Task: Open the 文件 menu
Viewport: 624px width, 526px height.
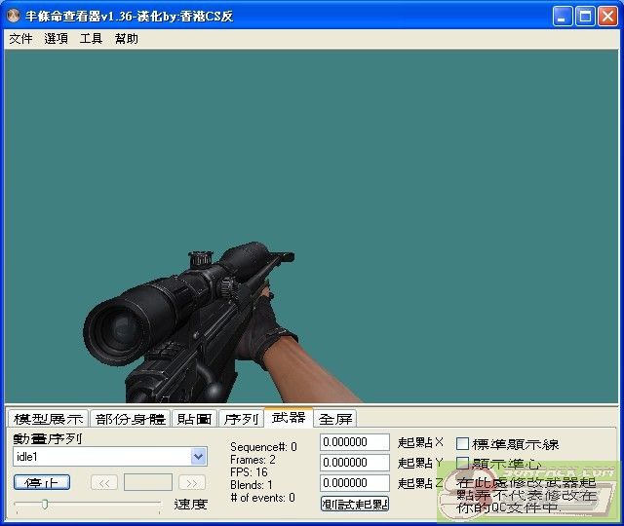Action: (x=20, y=39)
